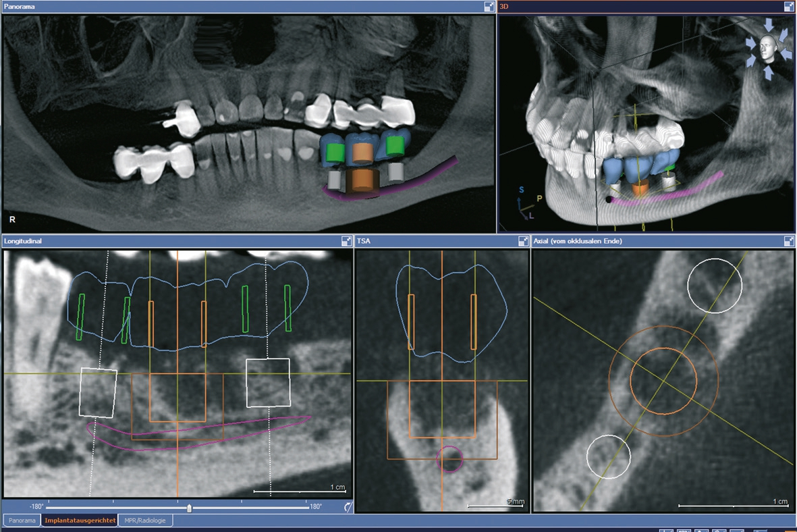
Task: Maximize the 3D view panel
Action: 788,7
